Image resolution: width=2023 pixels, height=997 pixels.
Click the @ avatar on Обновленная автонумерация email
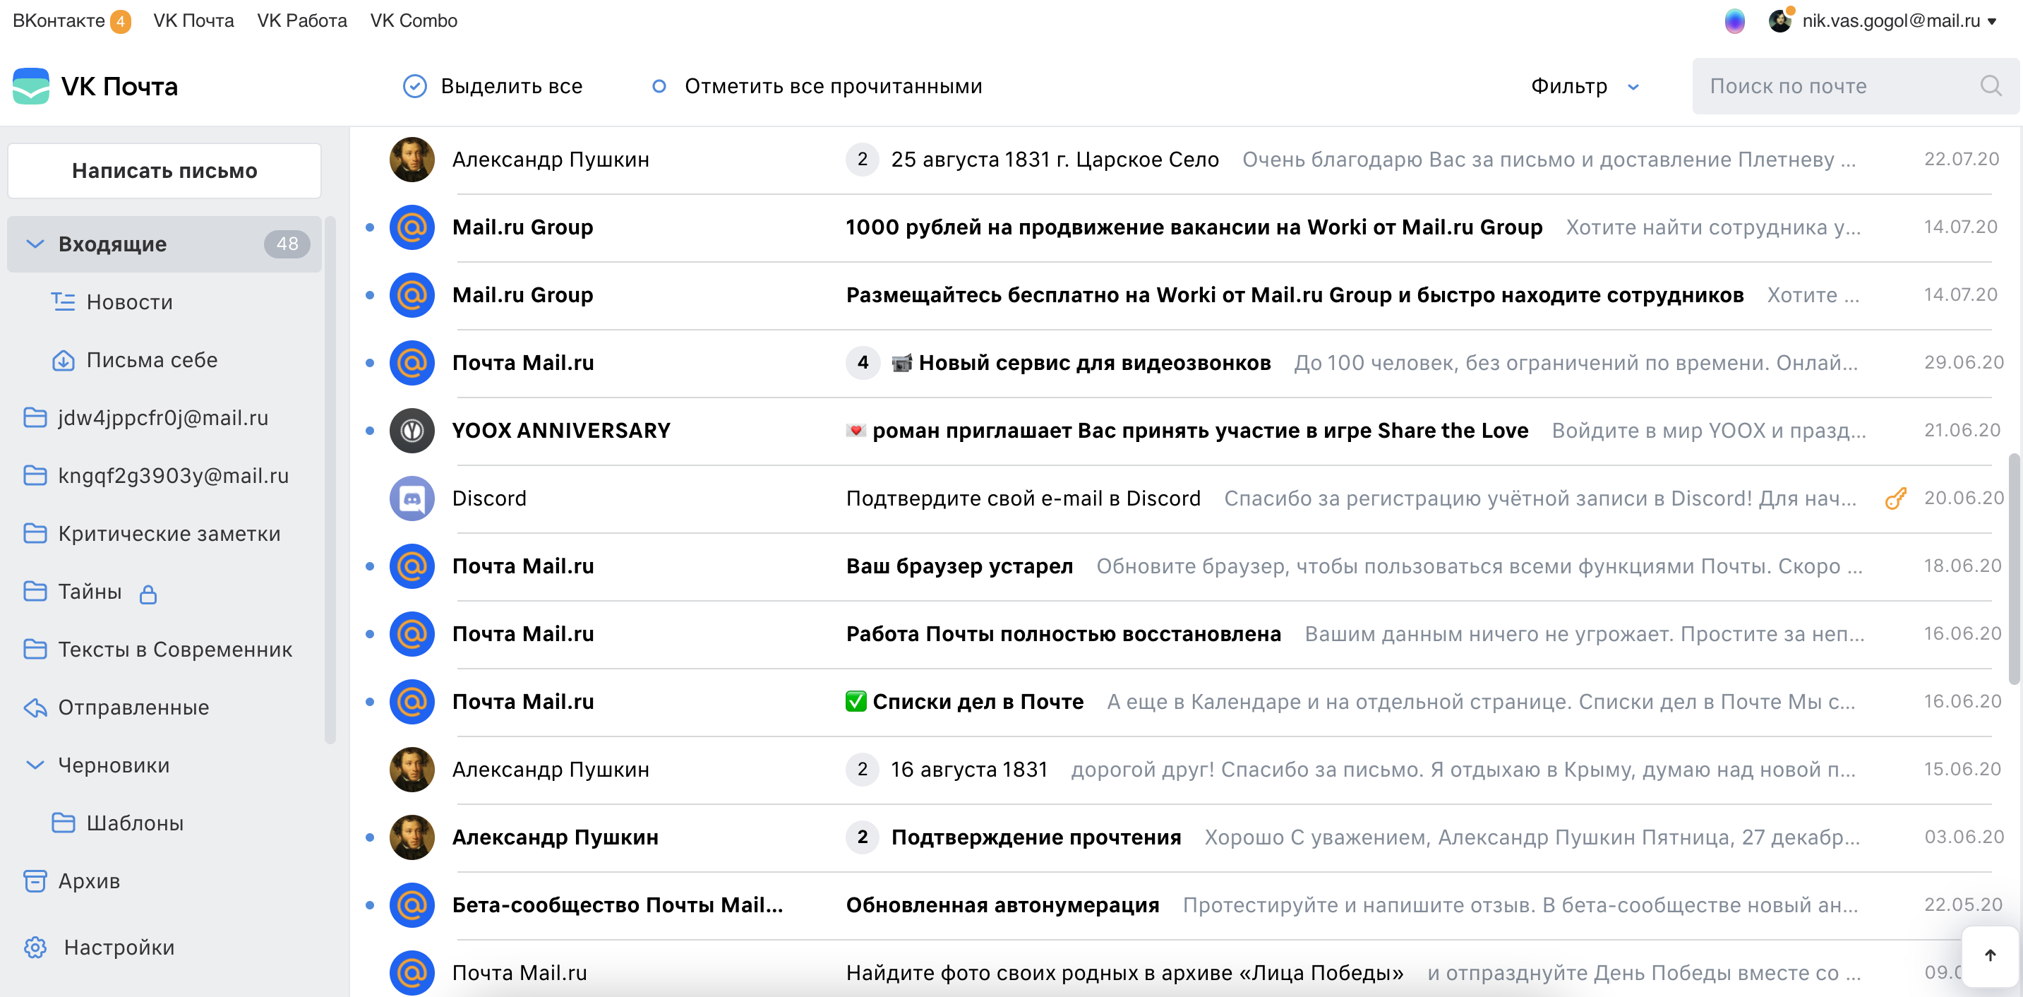(x=412, y=905)
